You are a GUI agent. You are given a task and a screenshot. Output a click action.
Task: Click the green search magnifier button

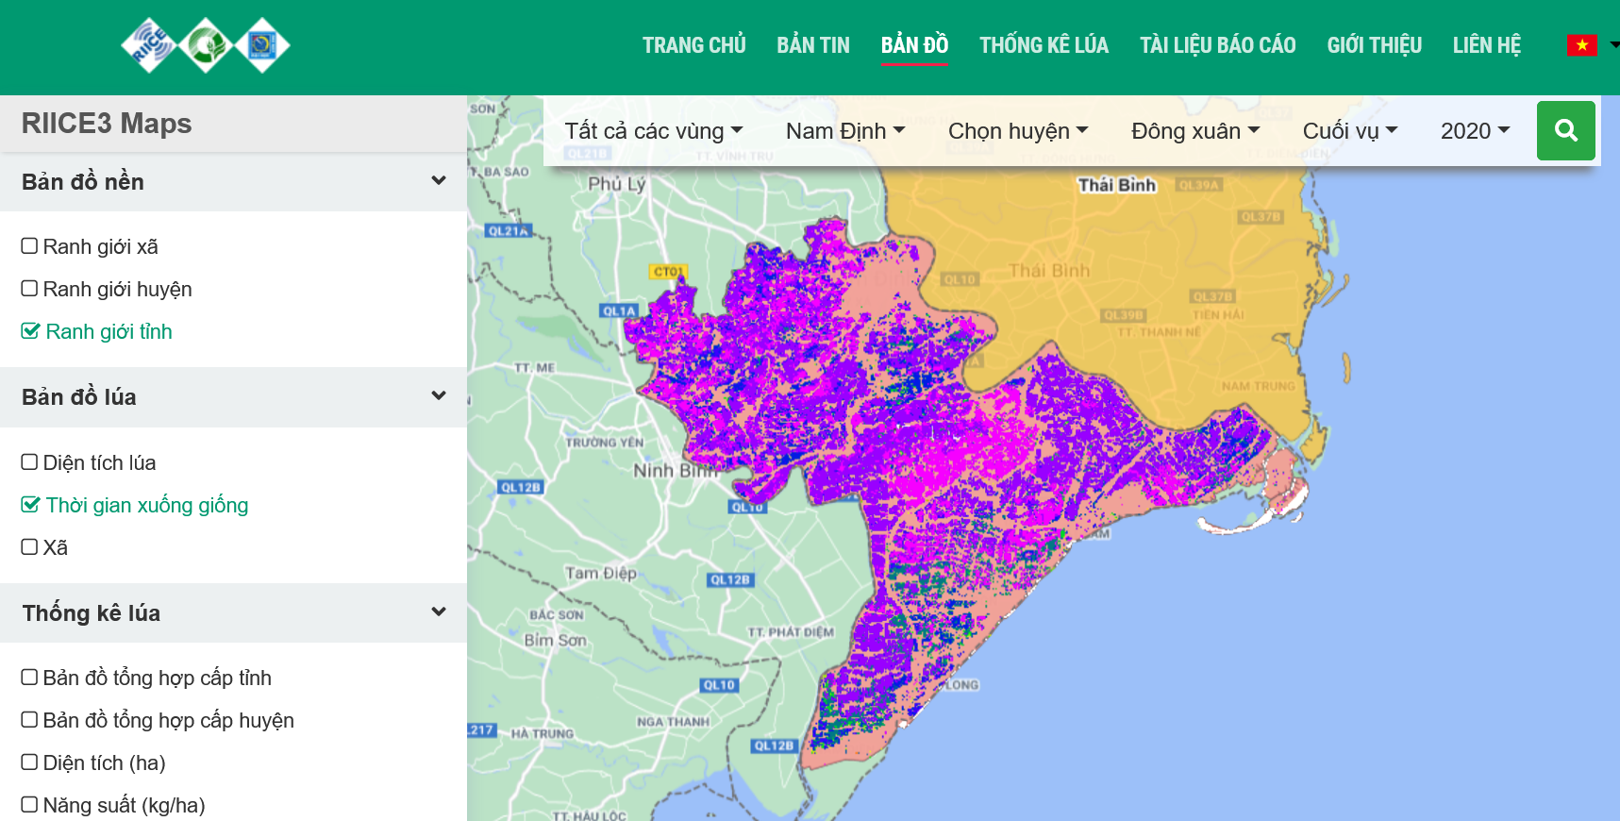[x=1565, y=131]
